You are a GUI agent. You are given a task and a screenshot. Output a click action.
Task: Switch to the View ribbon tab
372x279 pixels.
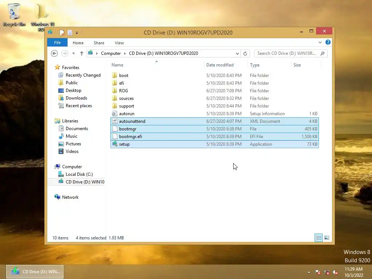[x=119, y=43]
